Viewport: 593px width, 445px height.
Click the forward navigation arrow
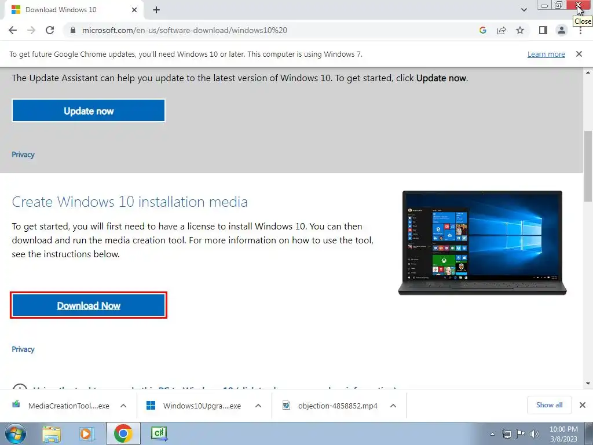(x=31, y=30)
